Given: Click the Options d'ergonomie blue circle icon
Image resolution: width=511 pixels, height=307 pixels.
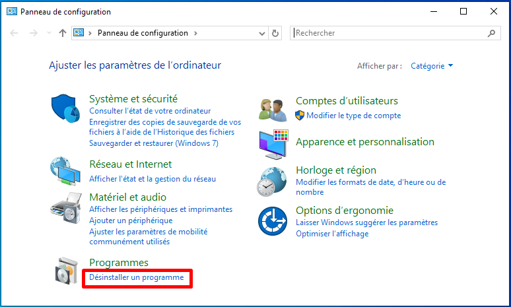Looking at the screenshot, I should [x=273, y=221].
